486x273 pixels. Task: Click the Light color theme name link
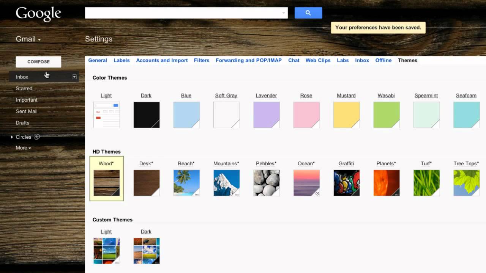click(x=106, y=96)
